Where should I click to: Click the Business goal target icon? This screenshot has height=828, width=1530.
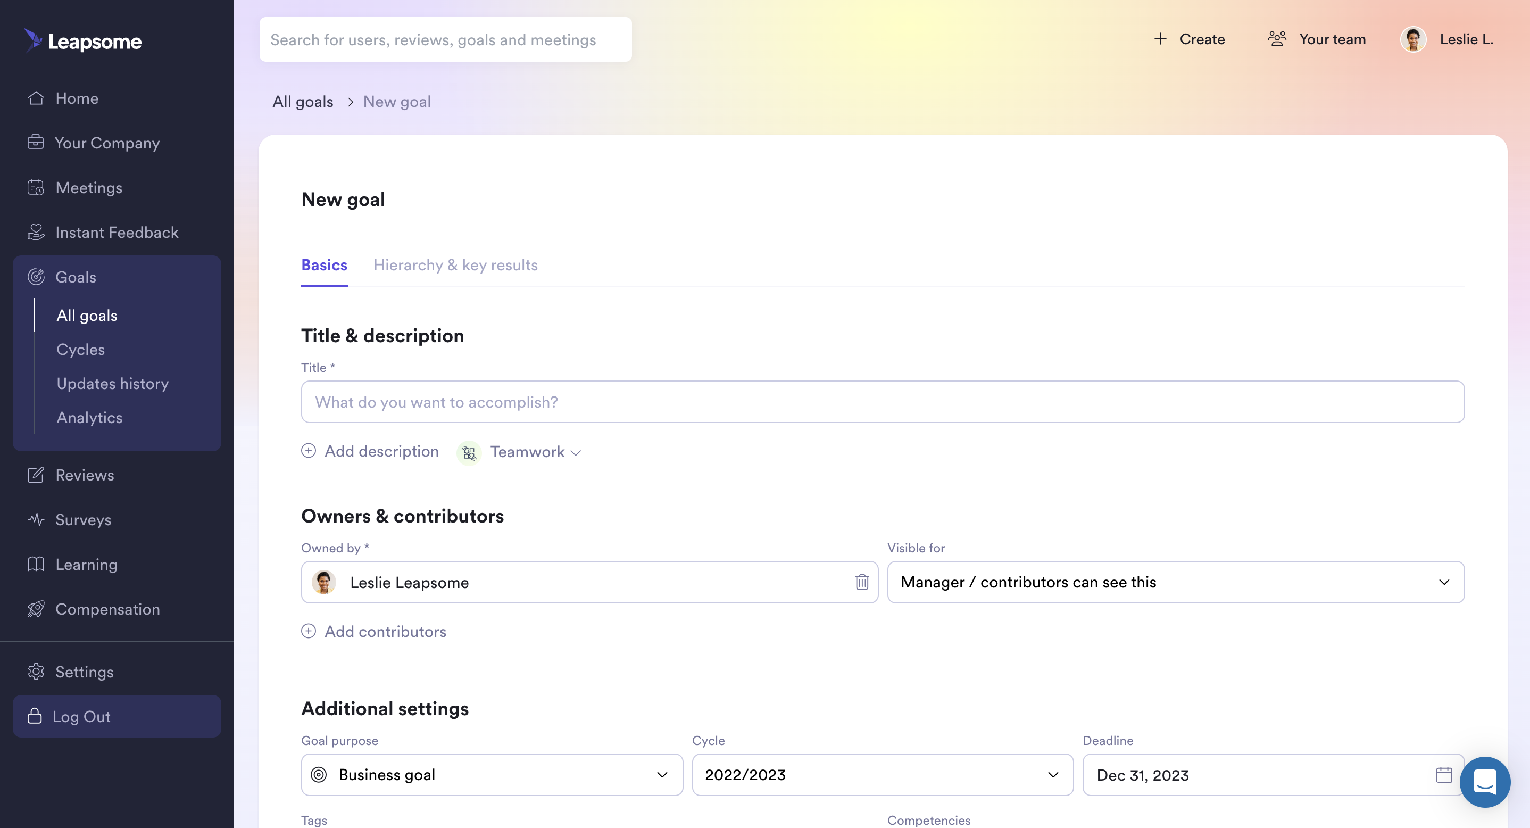point(319,775)
